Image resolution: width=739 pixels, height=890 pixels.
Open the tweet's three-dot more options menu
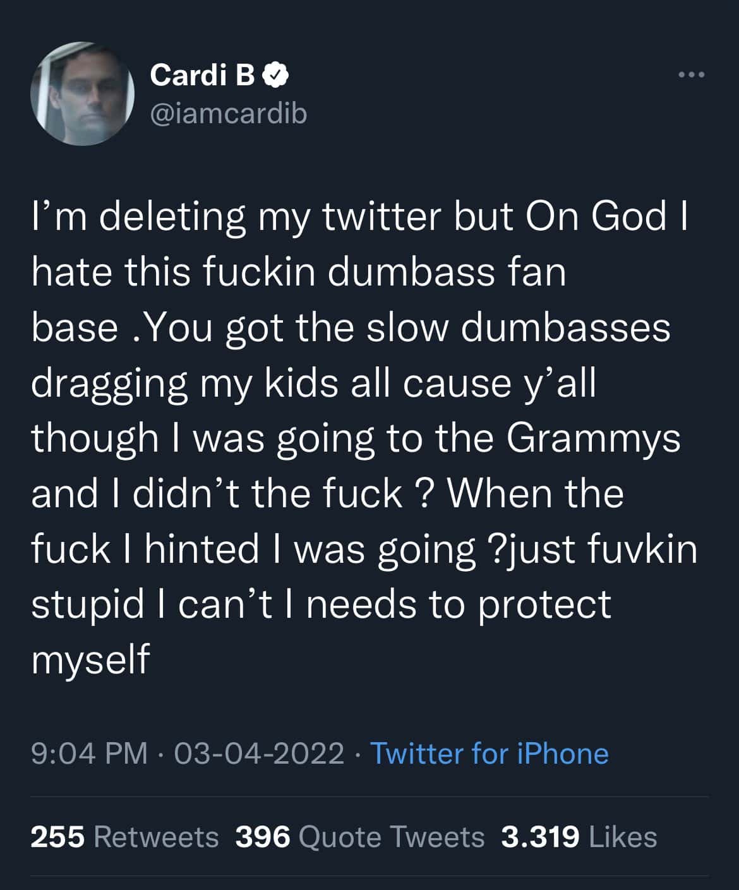tap(690, 76)
